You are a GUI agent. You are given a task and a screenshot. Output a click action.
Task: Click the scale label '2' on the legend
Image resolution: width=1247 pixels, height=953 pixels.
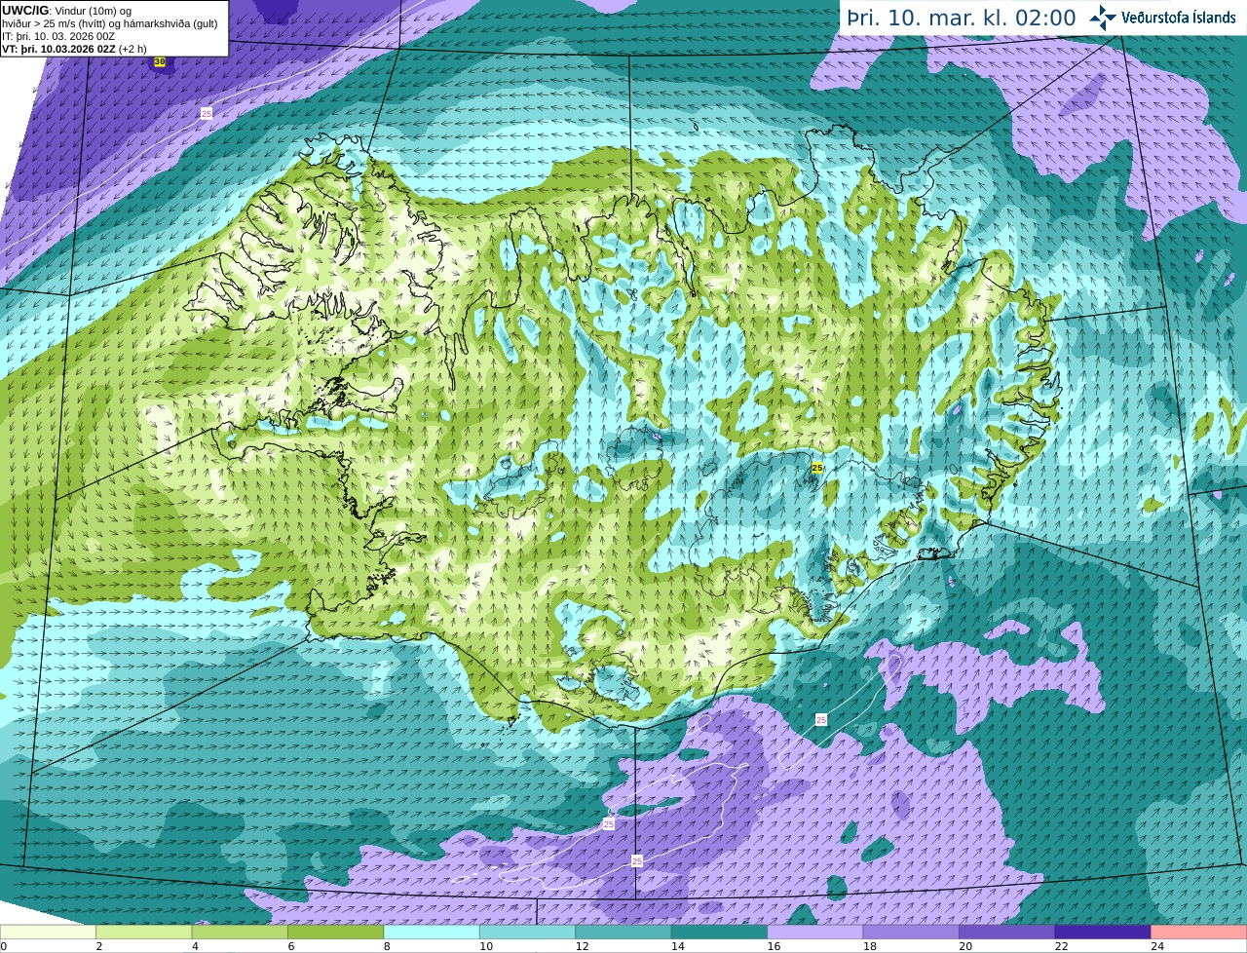[99, 946]
